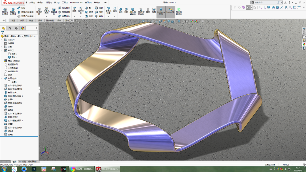The width and height of the screenshot is (306, 172).
Task: Click the Windows Start button
Action: [5, 169]
